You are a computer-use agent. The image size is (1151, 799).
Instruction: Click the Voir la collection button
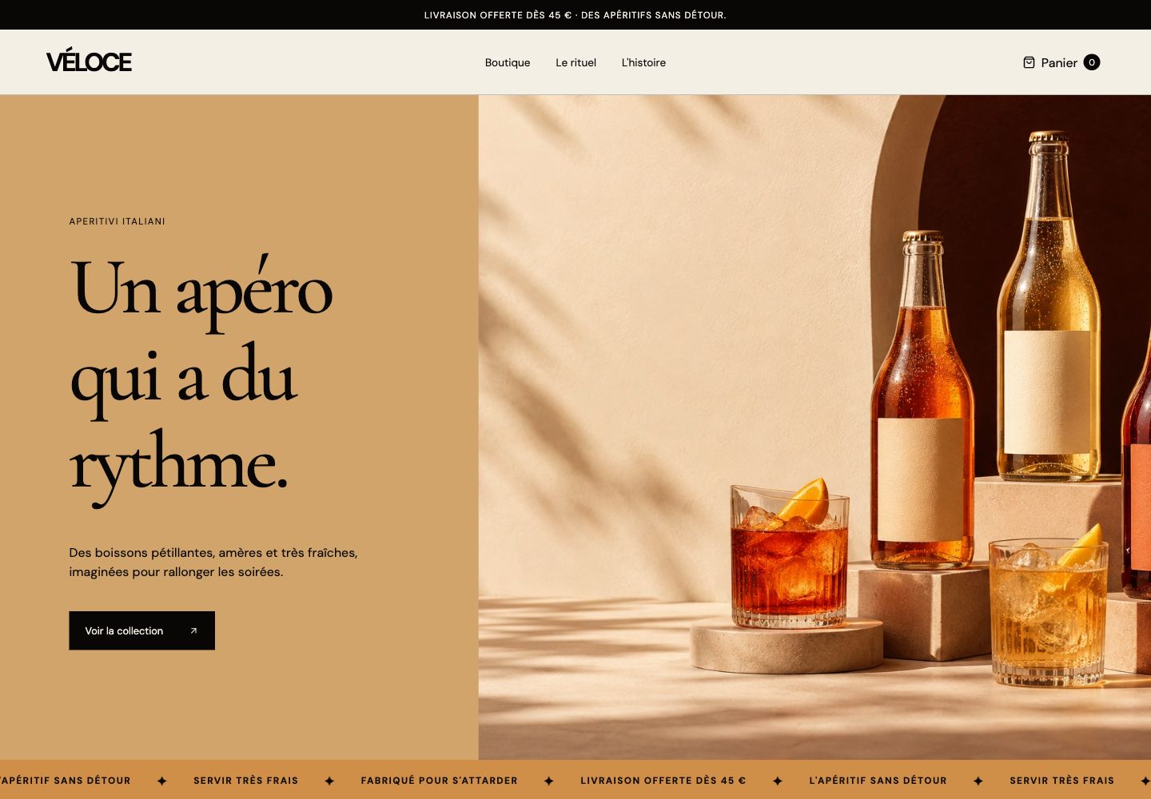[141, 630]
